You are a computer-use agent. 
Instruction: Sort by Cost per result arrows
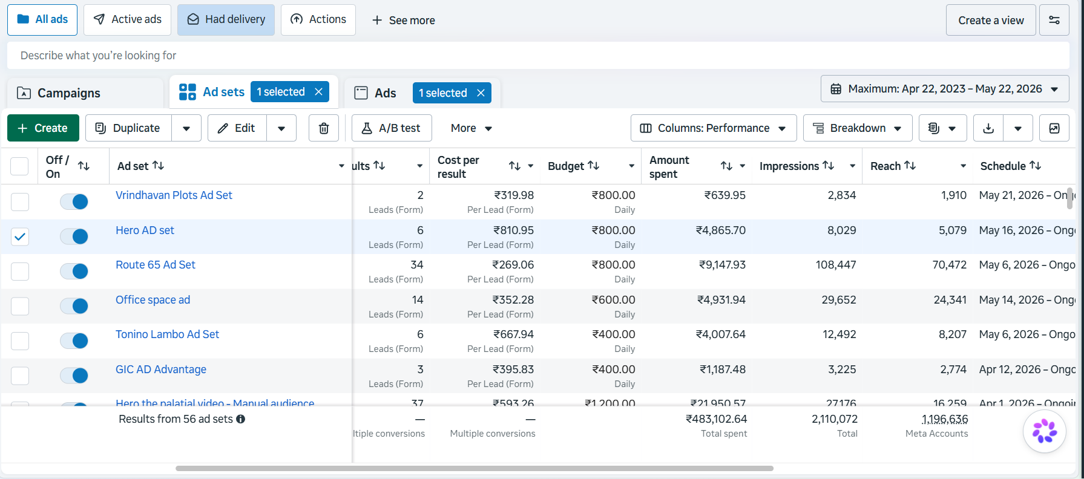(514, 166)
